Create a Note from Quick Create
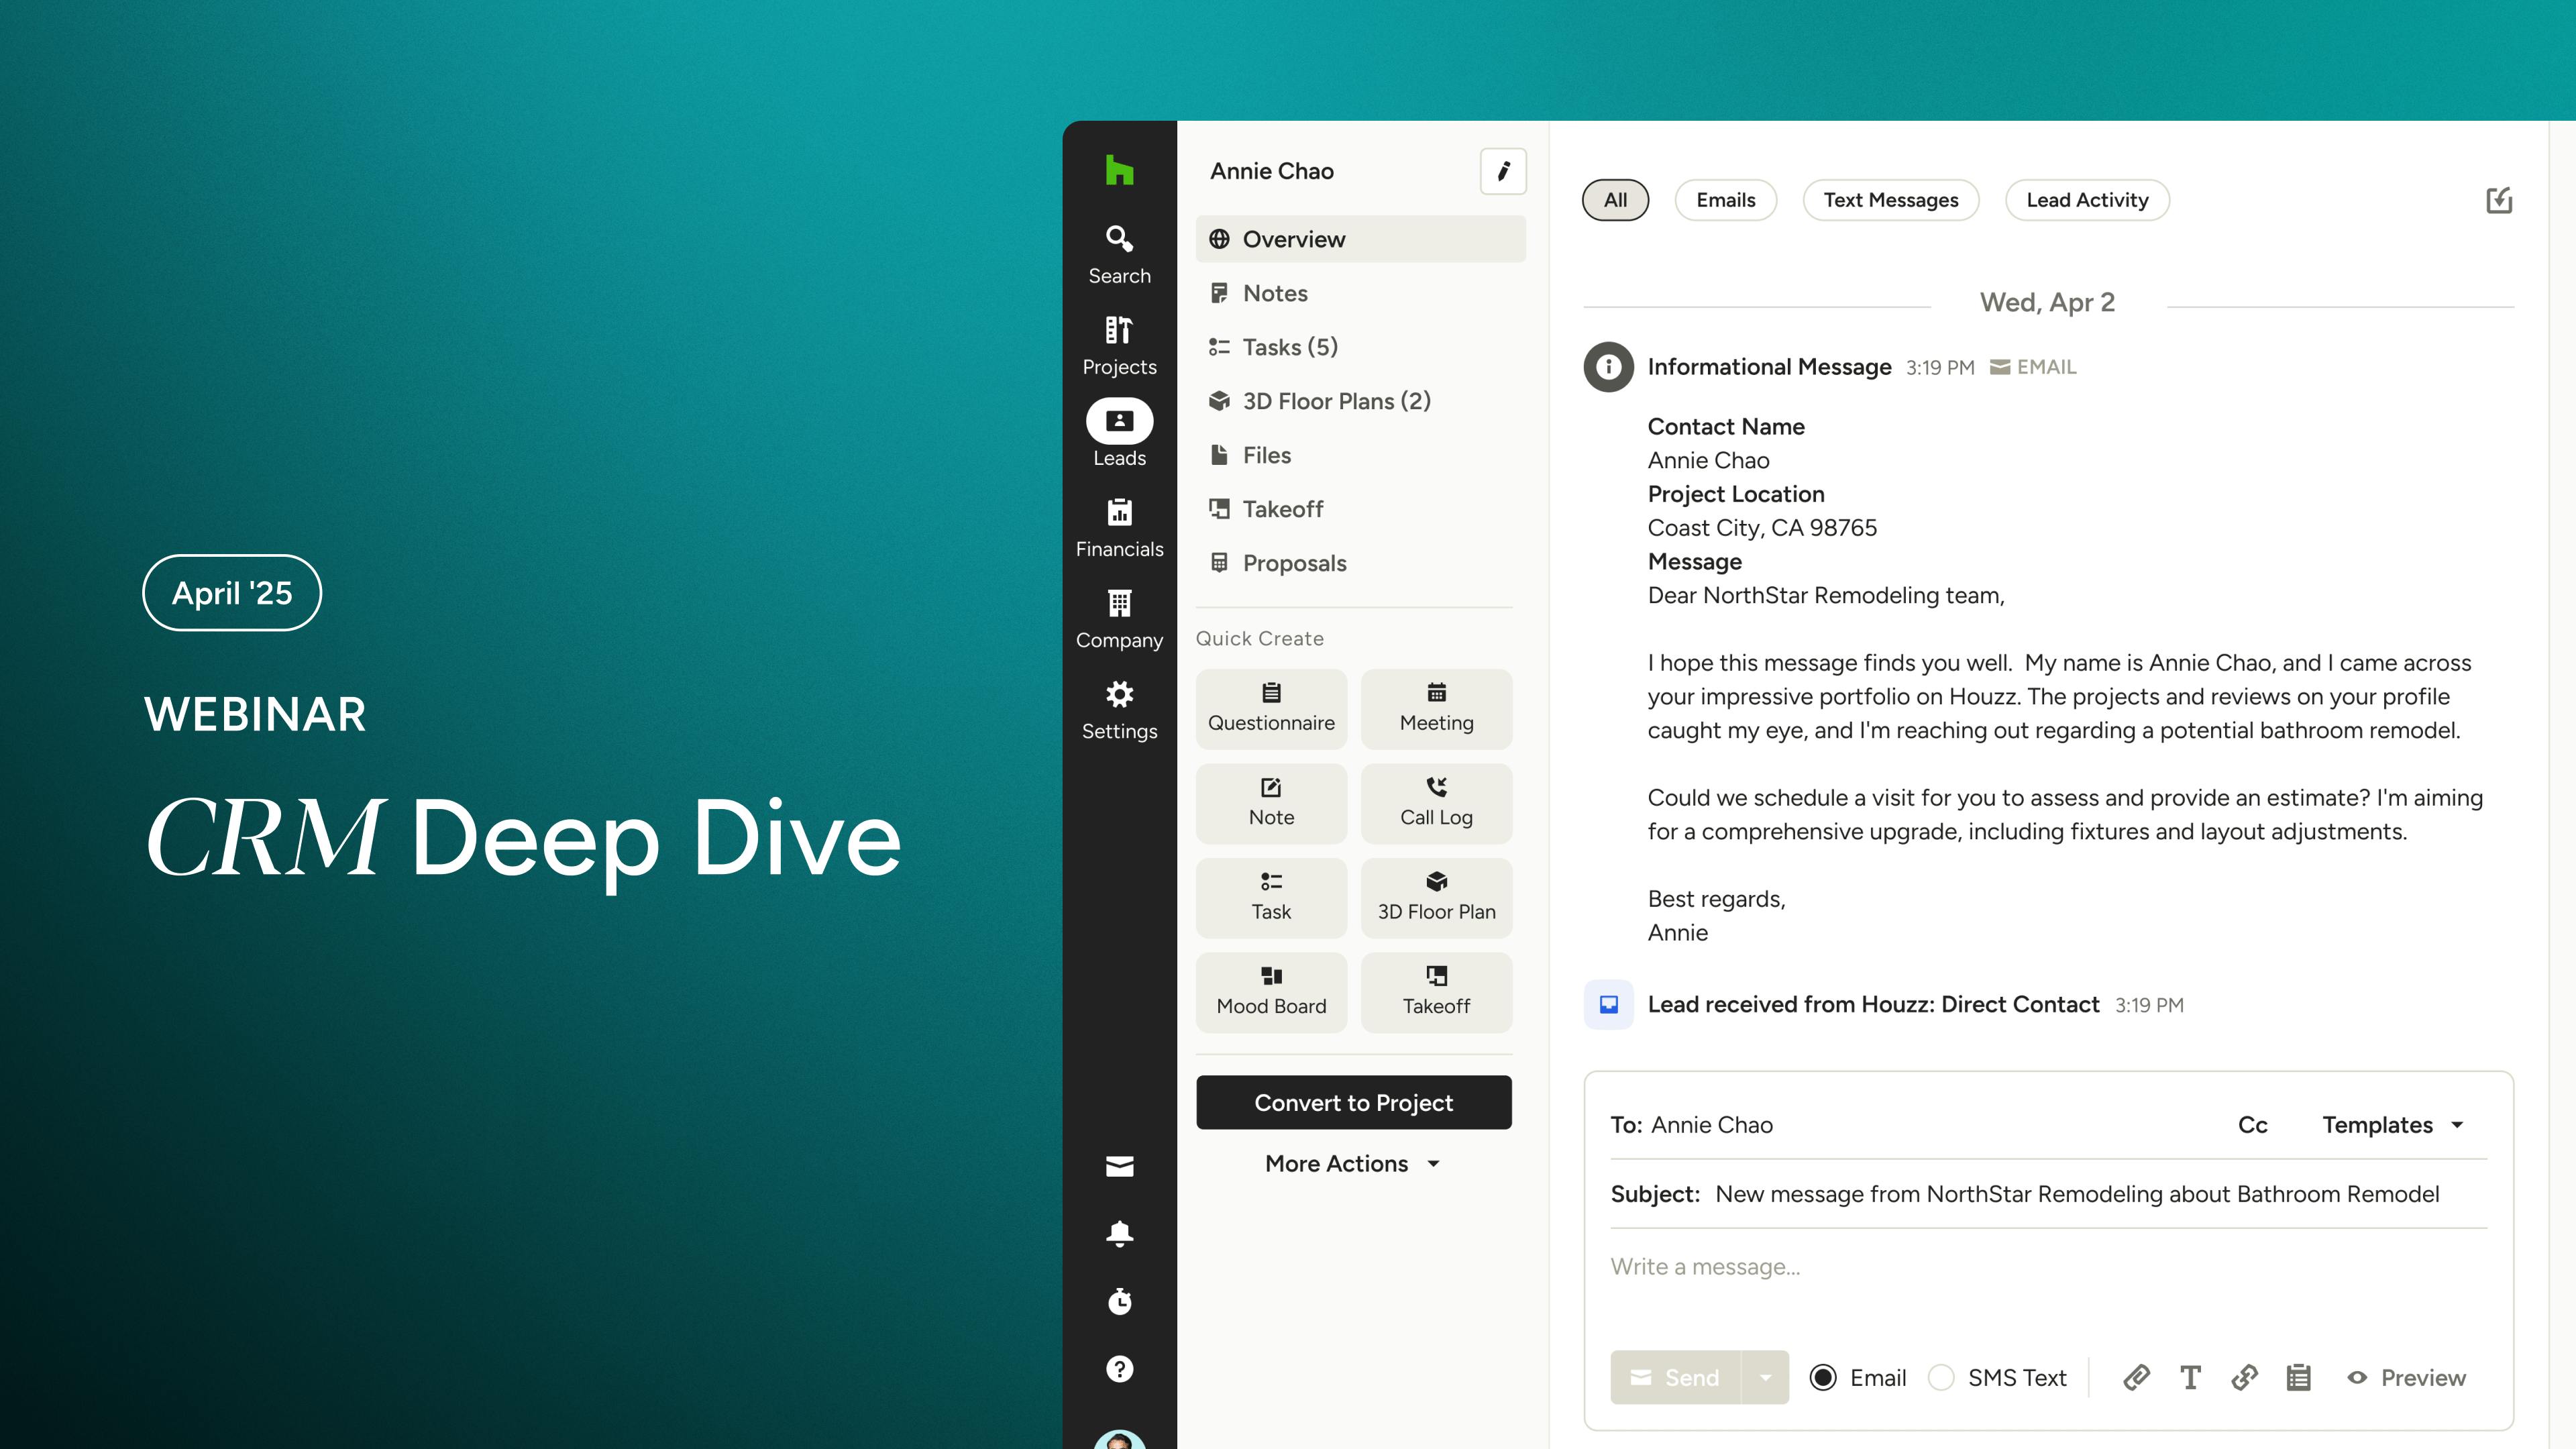2576x1449 pixels. pos(1271,803)
